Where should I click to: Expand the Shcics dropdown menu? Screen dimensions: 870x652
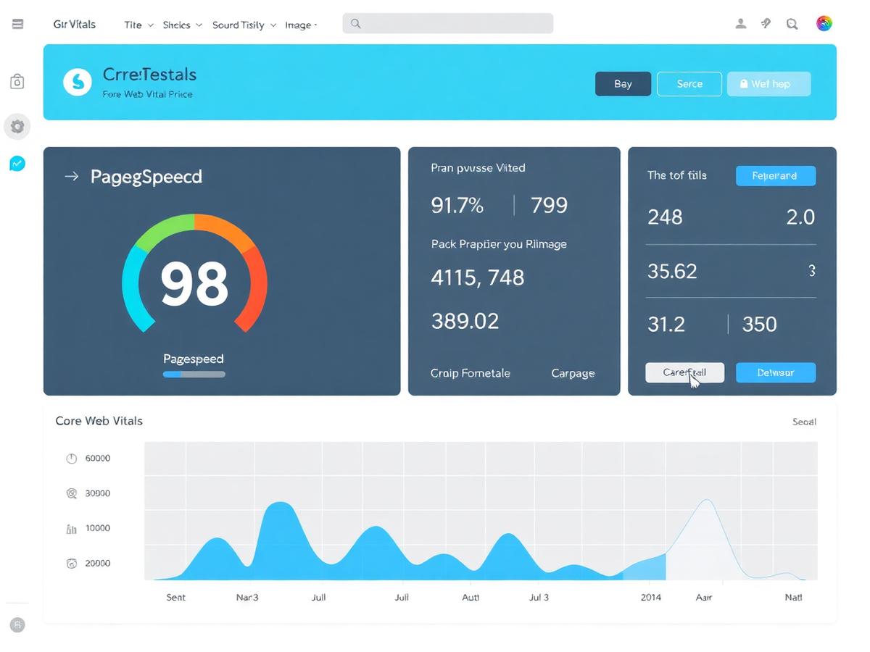point(182,25)
